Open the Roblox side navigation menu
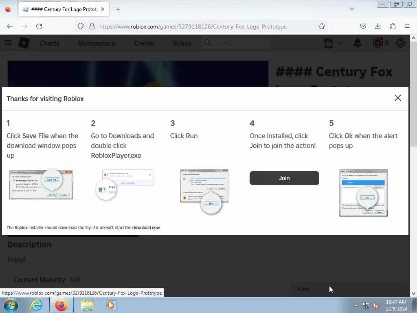Viewport: 417px width, 313px height. coord(8,43)
